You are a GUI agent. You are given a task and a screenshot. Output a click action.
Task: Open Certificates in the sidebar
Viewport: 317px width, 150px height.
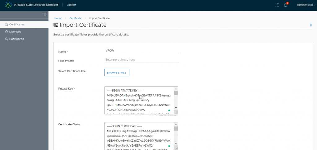24,24
